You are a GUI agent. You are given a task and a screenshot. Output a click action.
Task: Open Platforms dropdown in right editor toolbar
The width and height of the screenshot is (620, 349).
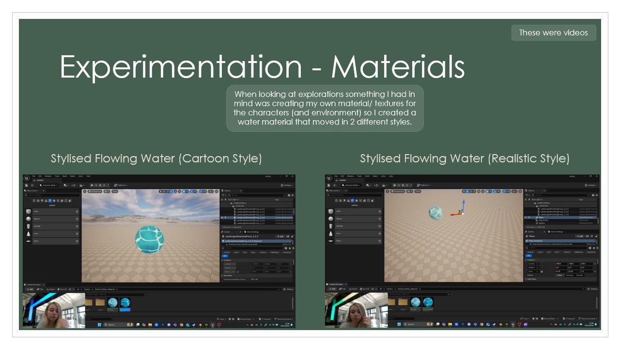tap(424, 185)
